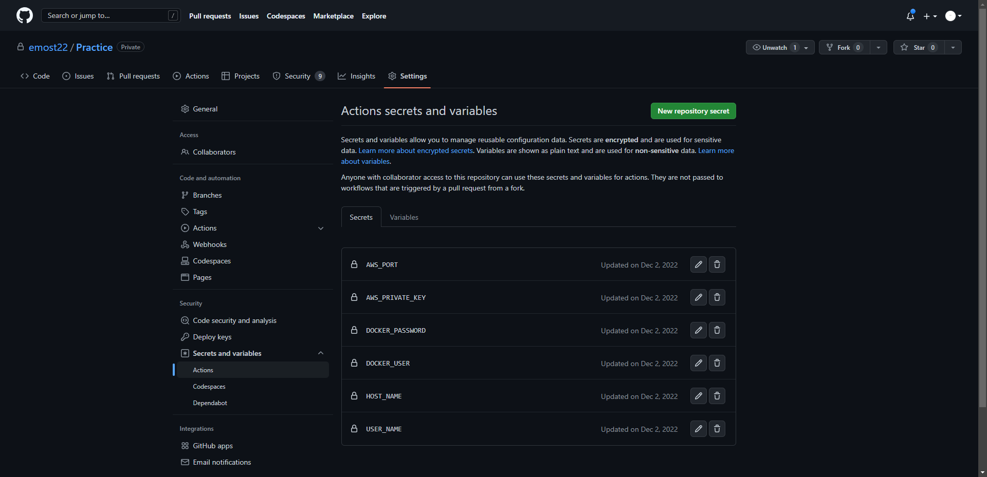Open Learn more about encrypted secrets link
This screenshot has width=987, height=477.
click(415, 150)
